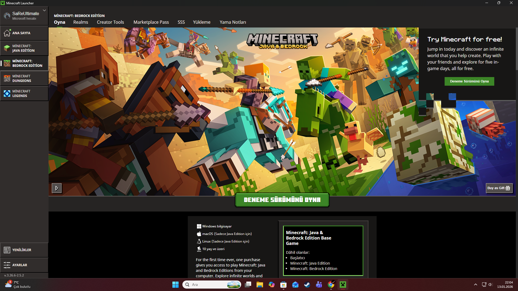This screenshot has width=518, height=291.
Task: Open File Explorer from the taskbar
Action: click(260, 285)
